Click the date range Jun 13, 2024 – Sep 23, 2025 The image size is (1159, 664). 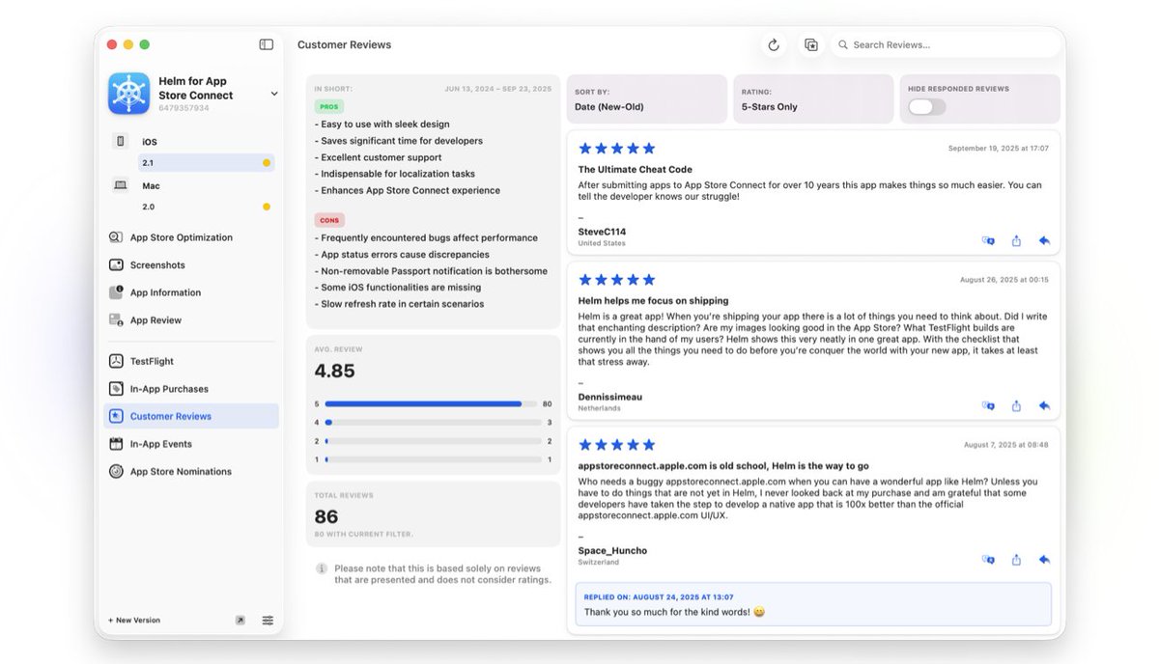(498, 89)
